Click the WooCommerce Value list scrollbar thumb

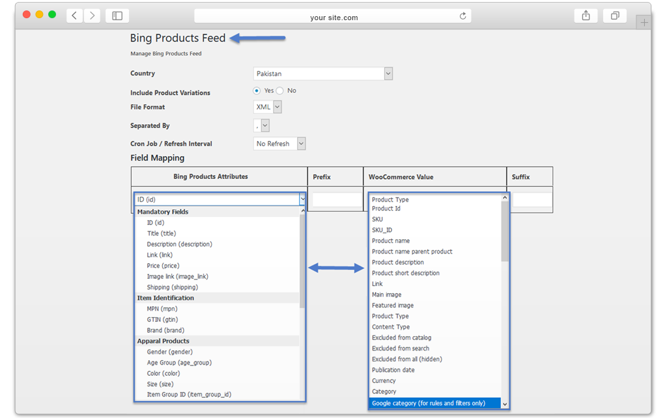505,231
